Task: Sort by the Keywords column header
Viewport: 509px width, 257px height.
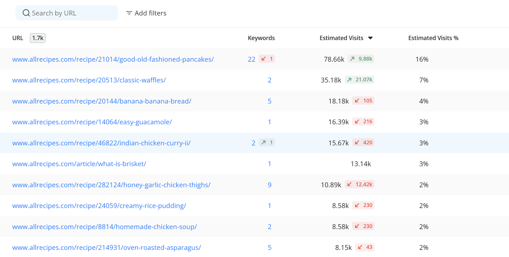Action: point(261,38)
